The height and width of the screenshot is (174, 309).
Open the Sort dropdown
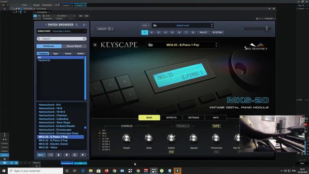click(x=41, y=155)
